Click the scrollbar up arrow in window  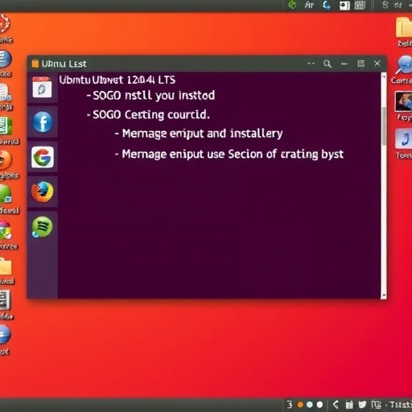tap(384, 76)
